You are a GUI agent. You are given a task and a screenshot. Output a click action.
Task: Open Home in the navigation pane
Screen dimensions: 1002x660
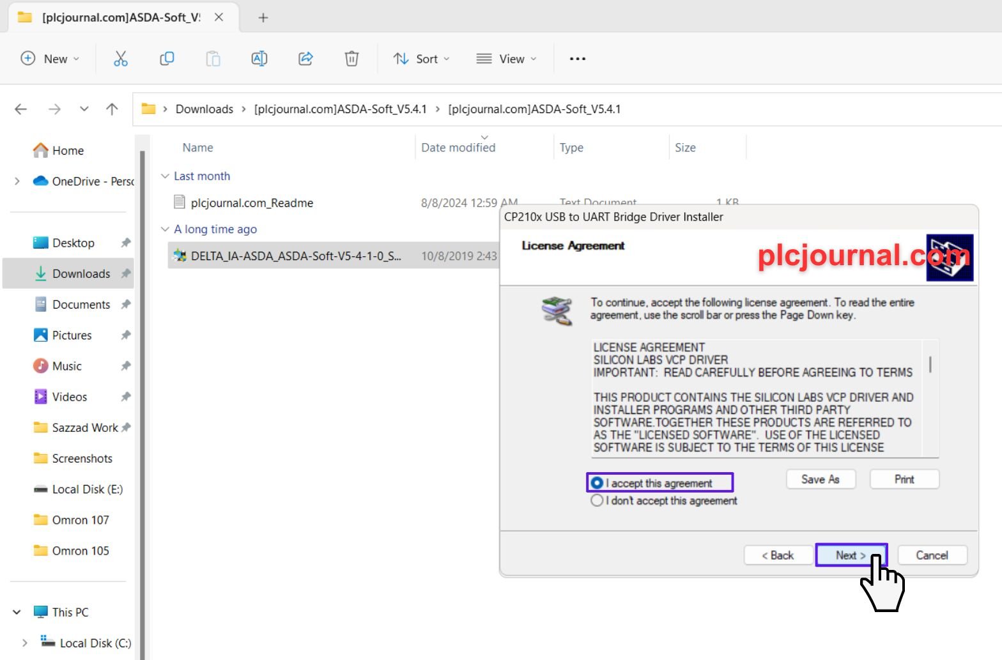point(58,150)
